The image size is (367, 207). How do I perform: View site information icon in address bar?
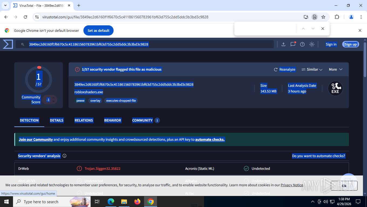pyautogui.click(x=37, y=17)
